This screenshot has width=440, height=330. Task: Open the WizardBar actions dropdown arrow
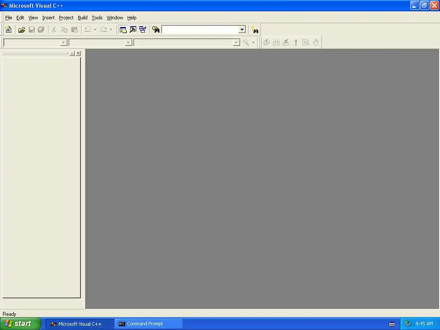253,43
